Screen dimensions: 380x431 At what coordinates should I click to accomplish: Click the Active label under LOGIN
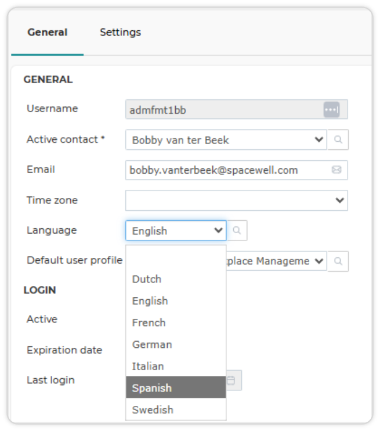tap(42, 319)
